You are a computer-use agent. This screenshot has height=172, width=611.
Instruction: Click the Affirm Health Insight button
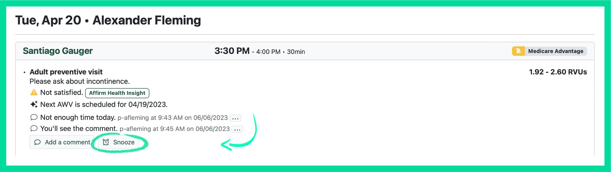point(117,93)
